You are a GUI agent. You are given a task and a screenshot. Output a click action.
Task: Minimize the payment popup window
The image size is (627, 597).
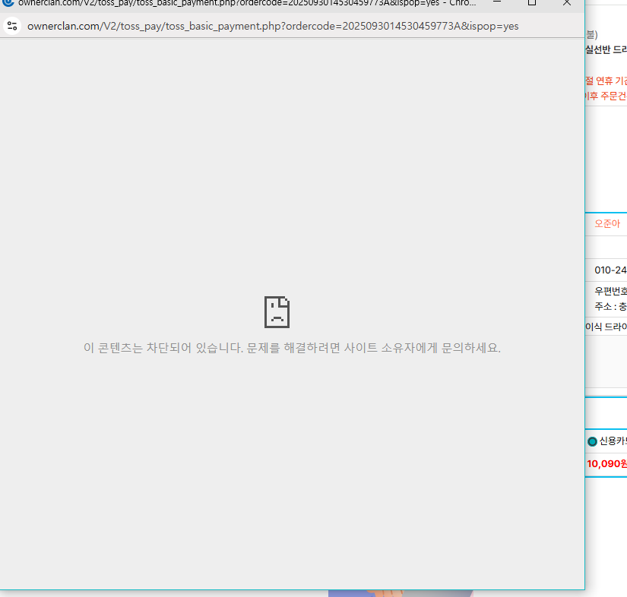pyautogui.click(x=497, y=2)
